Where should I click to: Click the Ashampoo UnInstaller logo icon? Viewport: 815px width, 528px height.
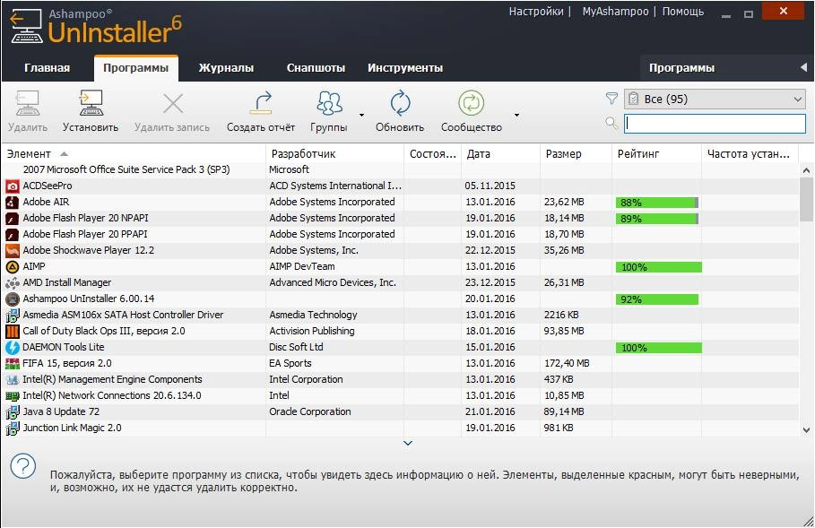click(x=26, y=25)
